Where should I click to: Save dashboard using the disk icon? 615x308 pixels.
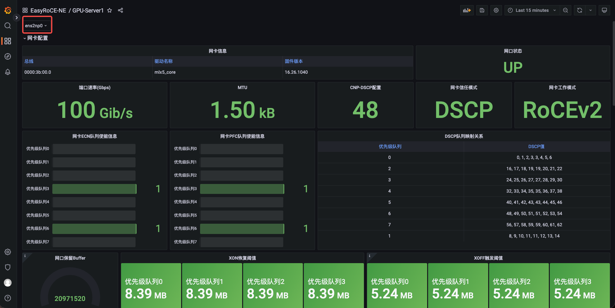(x=482, y=10)
